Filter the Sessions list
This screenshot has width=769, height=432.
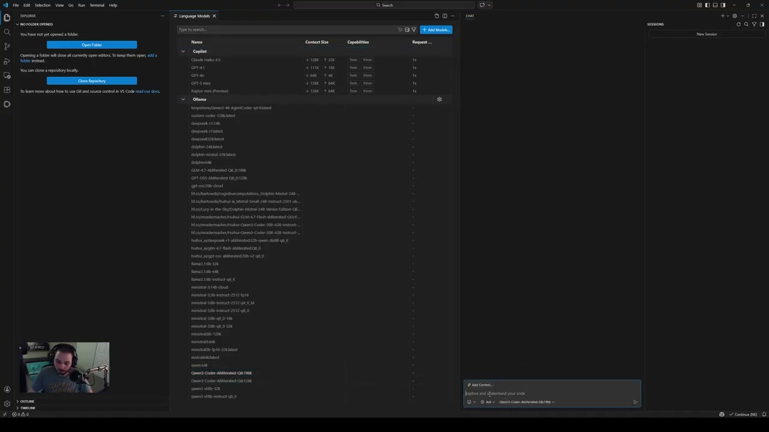click(x=754, y=24)
